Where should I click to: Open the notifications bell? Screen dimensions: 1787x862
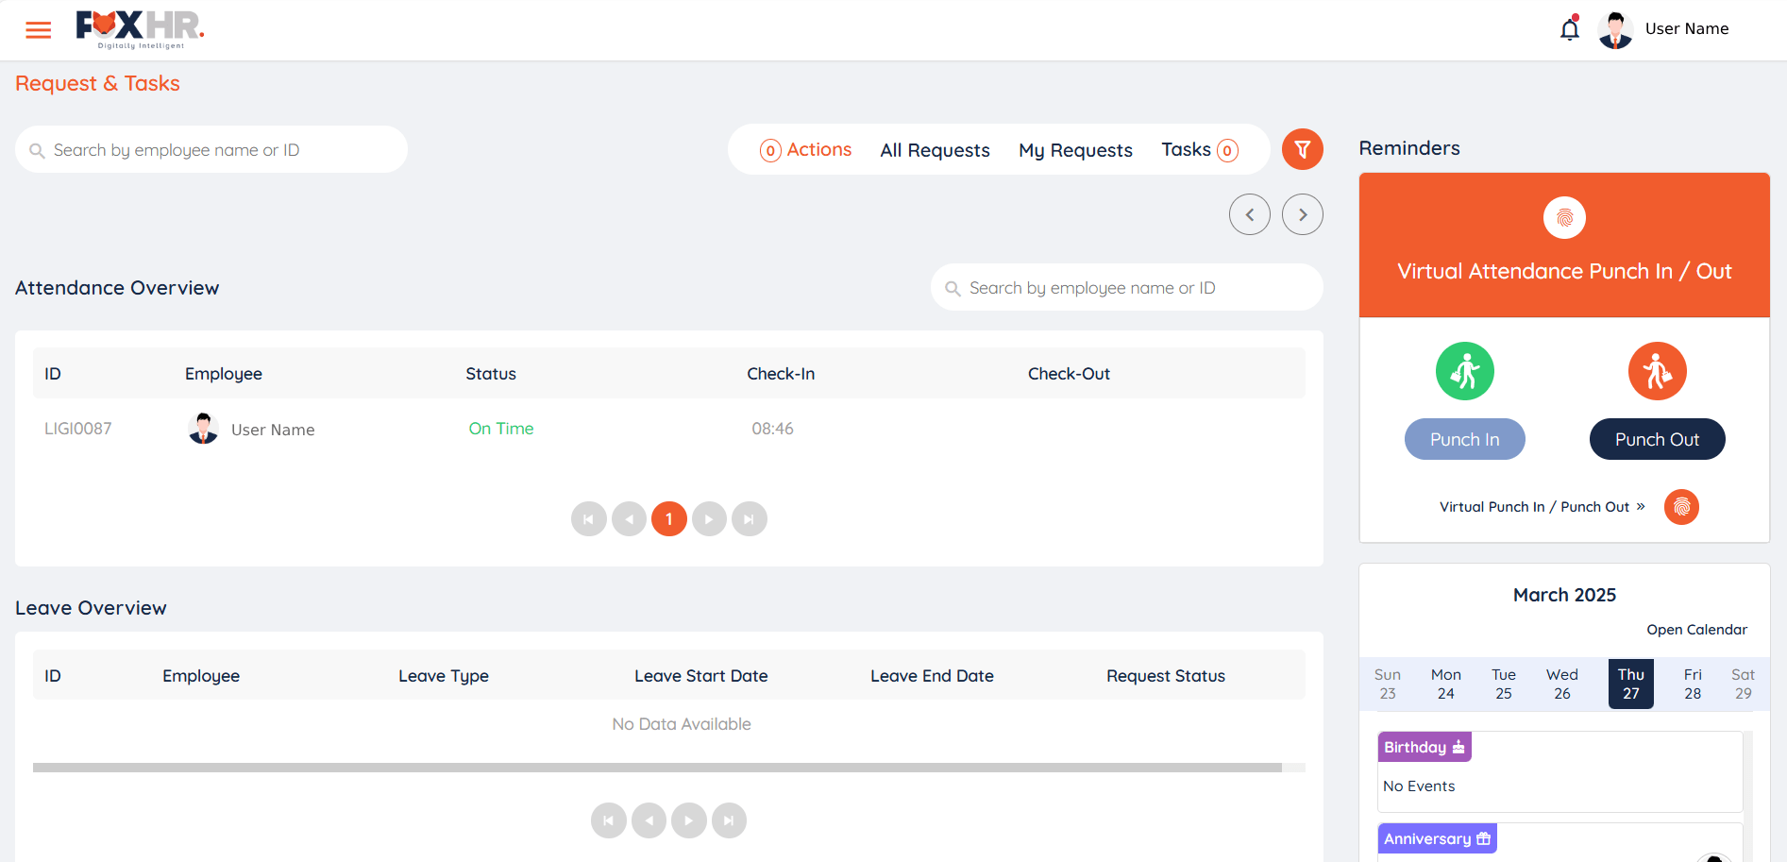(1569, 29)
